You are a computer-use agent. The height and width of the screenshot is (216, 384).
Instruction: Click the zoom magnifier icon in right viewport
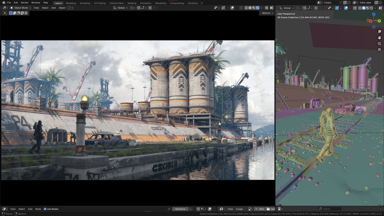[x=380, y=32]
